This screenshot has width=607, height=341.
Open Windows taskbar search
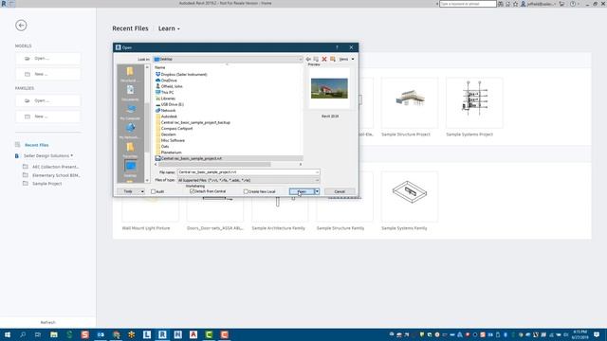23,334
